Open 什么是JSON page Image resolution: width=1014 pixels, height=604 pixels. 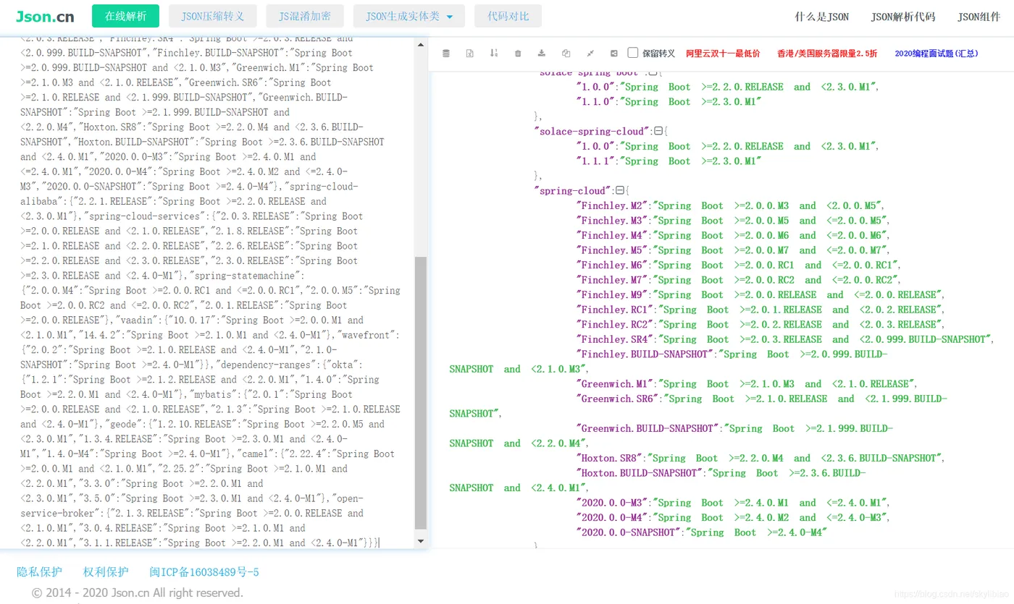pos(821,17)
